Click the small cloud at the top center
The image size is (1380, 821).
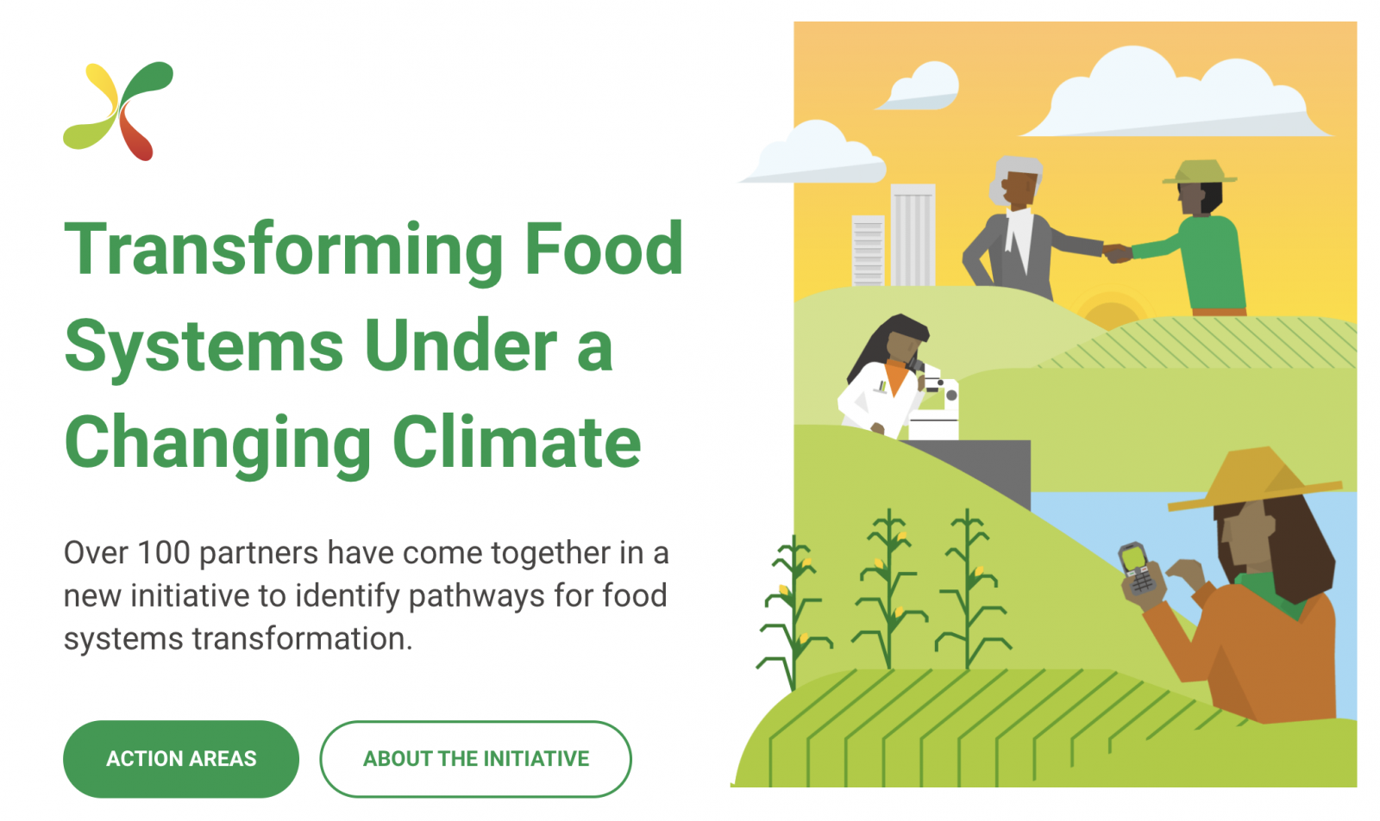pos(923,87)
